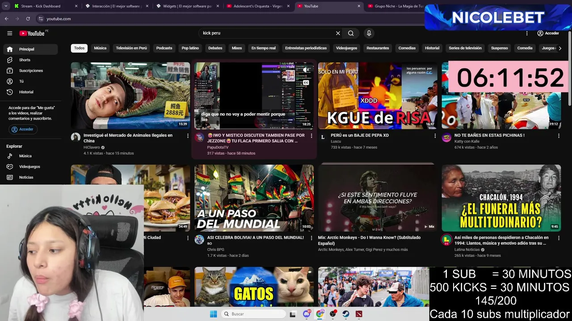Toggle CC subtitles on preview video
This screenshot has height=321, width=572.
coord(306,82)
